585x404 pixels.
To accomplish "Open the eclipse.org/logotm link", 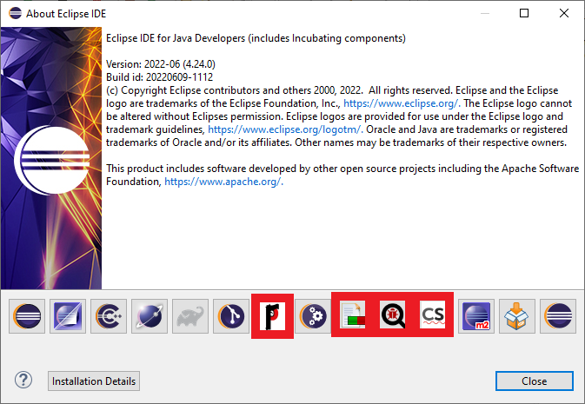I will 285,129.
